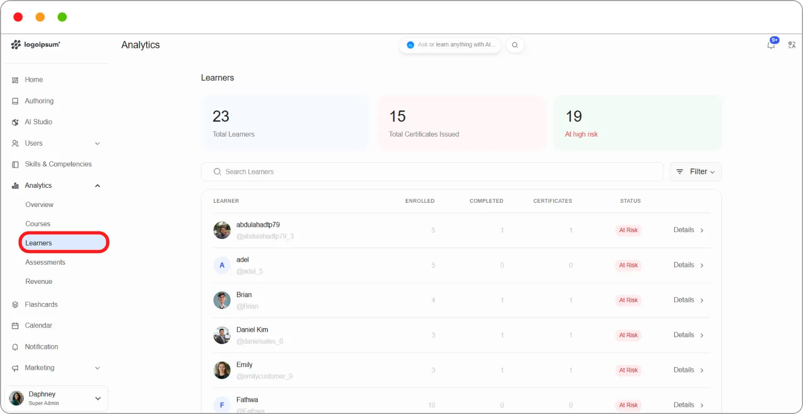
Task: Click Fathwa's letter F avatar
Action: click(x=222, y=405)
